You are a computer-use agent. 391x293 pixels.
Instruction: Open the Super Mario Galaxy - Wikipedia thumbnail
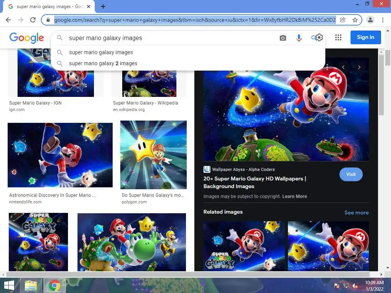pos(149,84)
